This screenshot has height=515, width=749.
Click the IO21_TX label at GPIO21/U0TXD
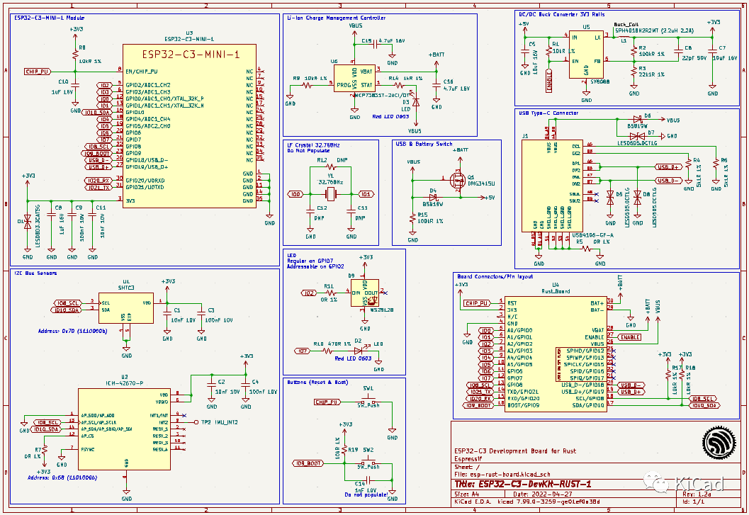click(x=98, y=188)
